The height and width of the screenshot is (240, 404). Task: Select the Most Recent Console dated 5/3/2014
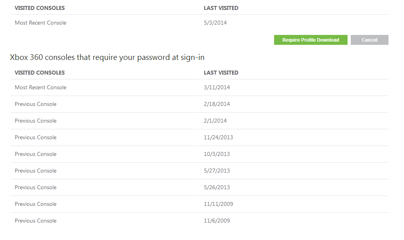tap(41, 23)
